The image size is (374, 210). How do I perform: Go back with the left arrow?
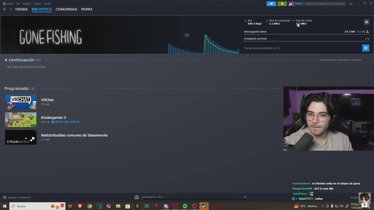click(4, 9)
